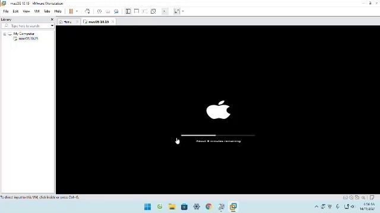Click the macOS installation progress bar
Screen dimensions: 380x213
click(218, 135)
